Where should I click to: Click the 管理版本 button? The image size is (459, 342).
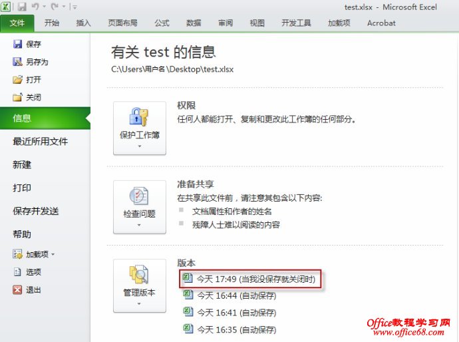click(140, 285)
